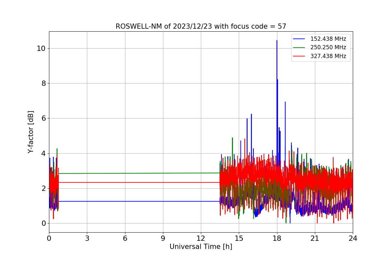Click x-axis tick label 18

(x=277, y=238)
